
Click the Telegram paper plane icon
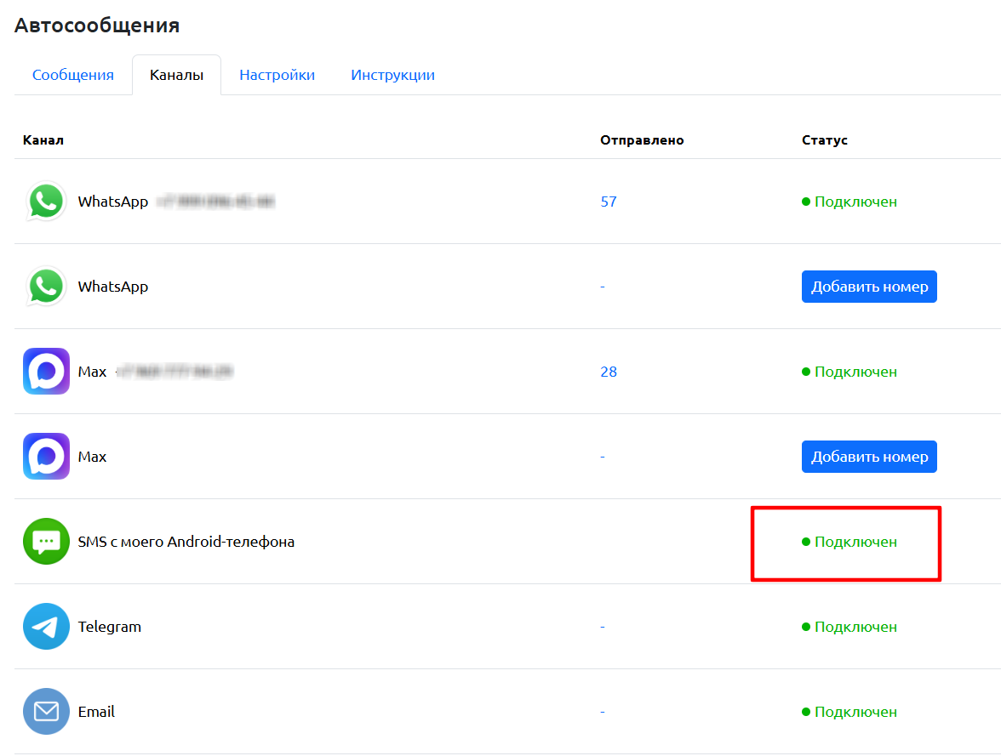pos(46,627)
